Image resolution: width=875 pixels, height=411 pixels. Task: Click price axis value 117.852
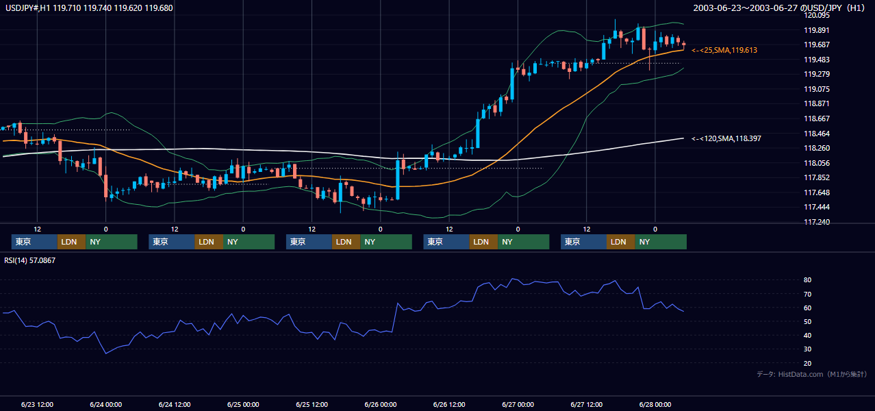coord(817,177)
